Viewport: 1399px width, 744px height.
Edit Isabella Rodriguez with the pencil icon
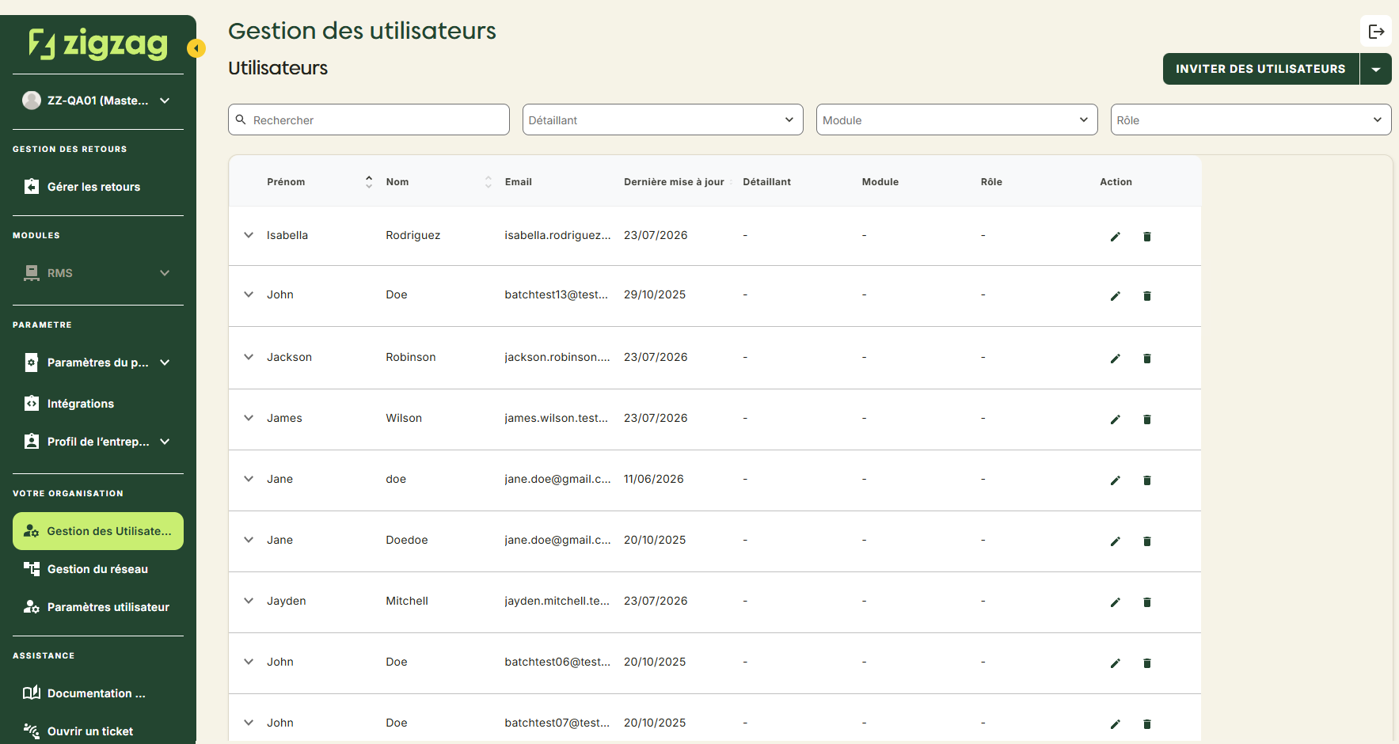click(x=1115, y=237)
